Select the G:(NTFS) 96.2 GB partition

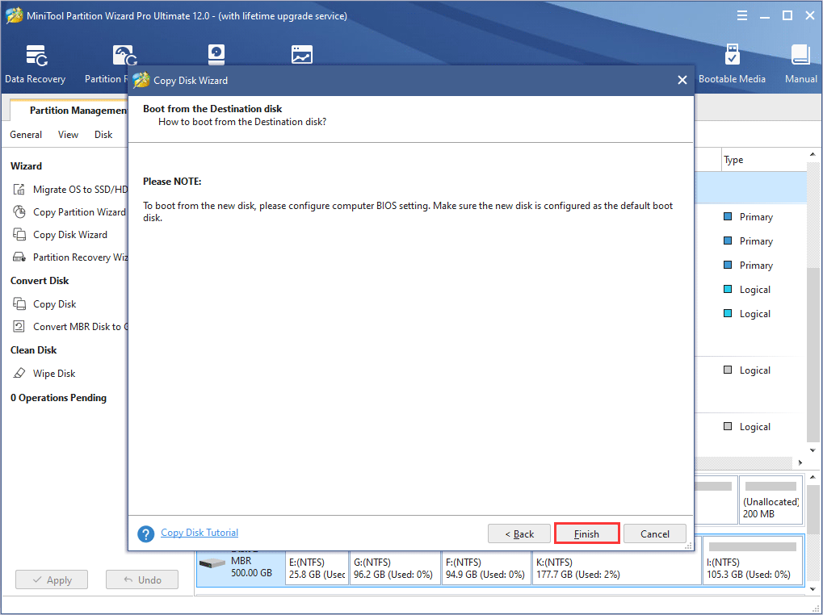[x=395, y=568]
